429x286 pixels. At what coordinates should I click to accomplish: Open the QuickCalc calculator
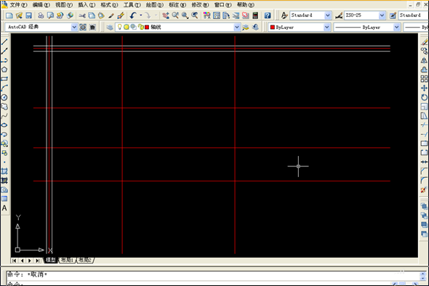[x=255, y=15]
